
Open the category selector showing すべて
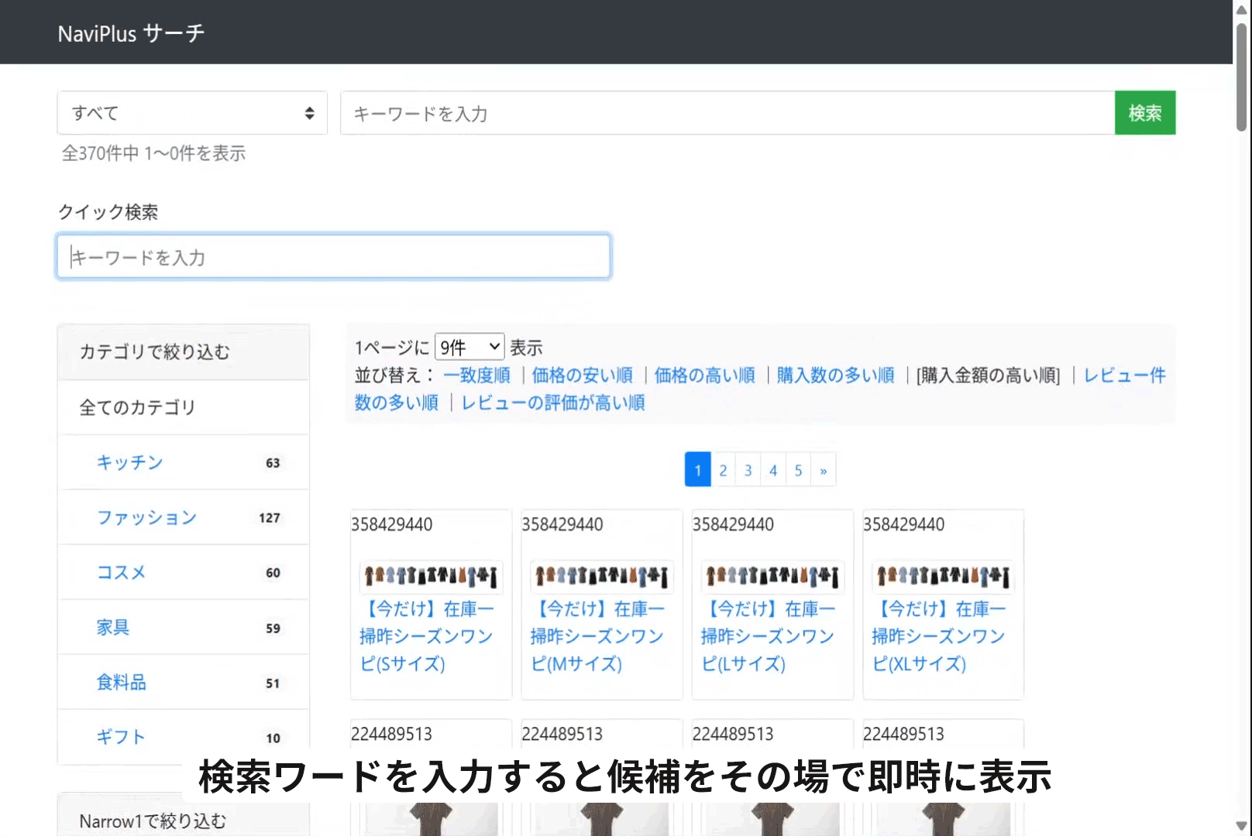191,112
